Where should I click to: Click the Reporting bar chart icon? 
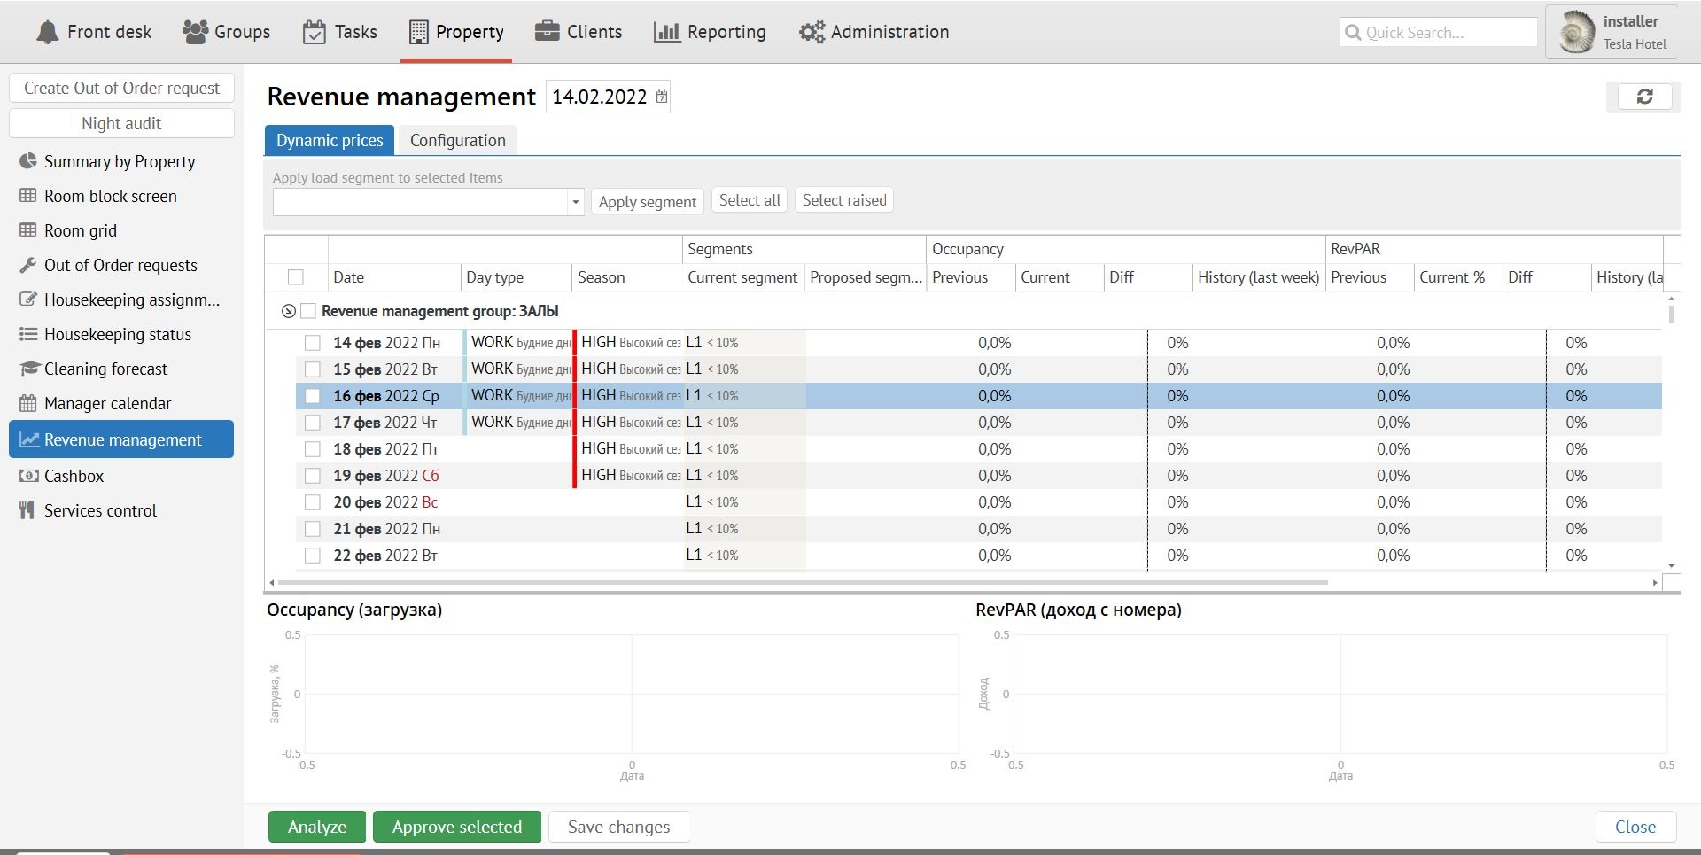click(666, 32)
